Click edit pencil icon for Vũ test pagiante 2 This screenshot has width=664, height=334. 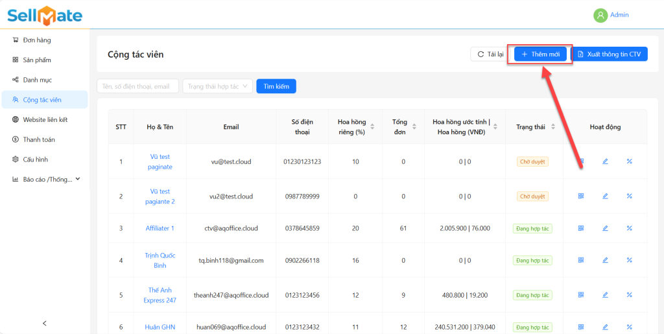(605, 196)
